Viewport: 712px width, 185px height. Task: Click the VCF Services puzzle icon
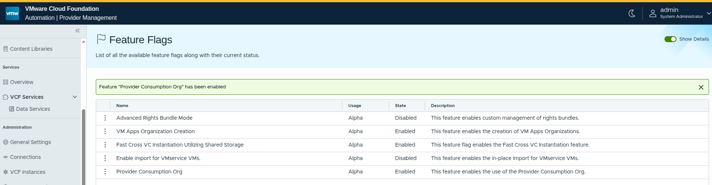point(6,97)
